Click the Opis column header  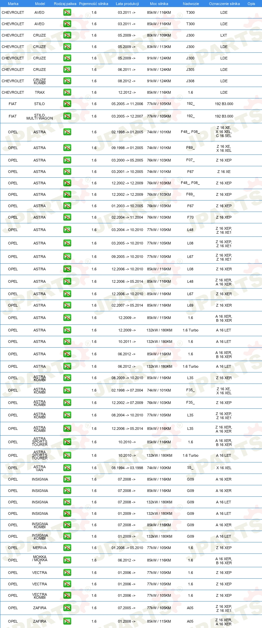tap(251, 4)
